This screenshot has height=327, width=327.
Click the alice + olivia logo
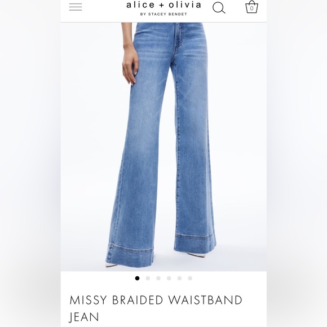[x=163, y=5]
